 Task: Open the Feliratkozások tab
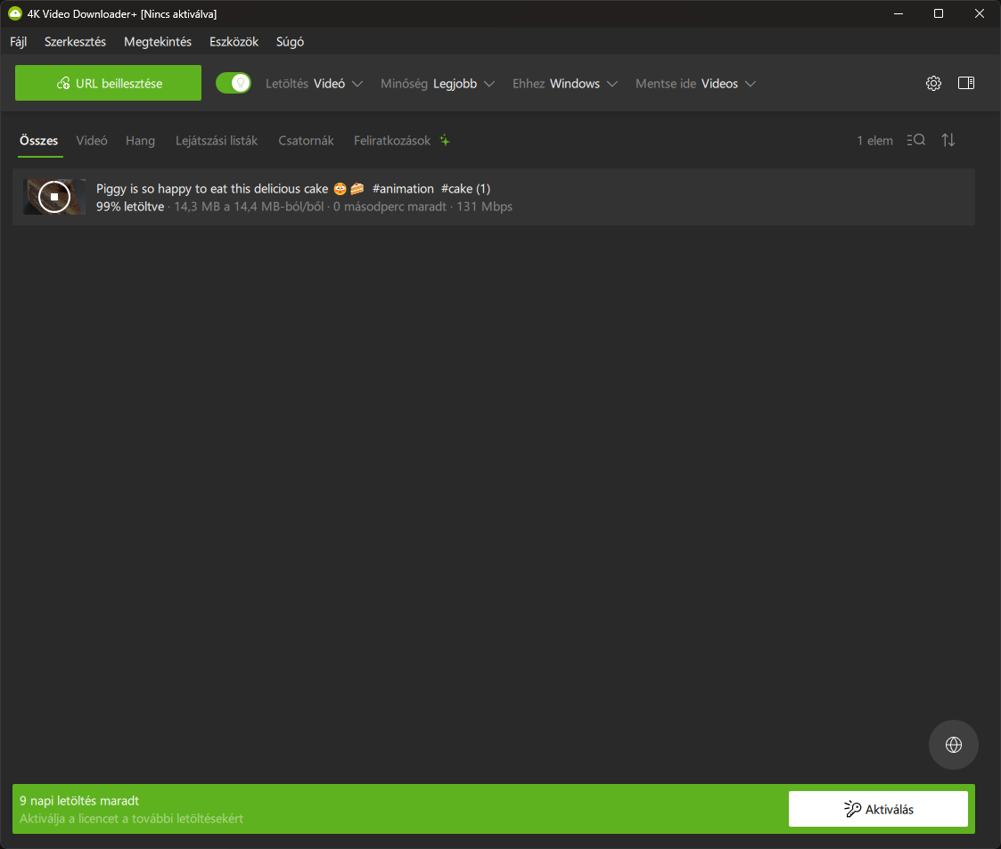[392, 141]
